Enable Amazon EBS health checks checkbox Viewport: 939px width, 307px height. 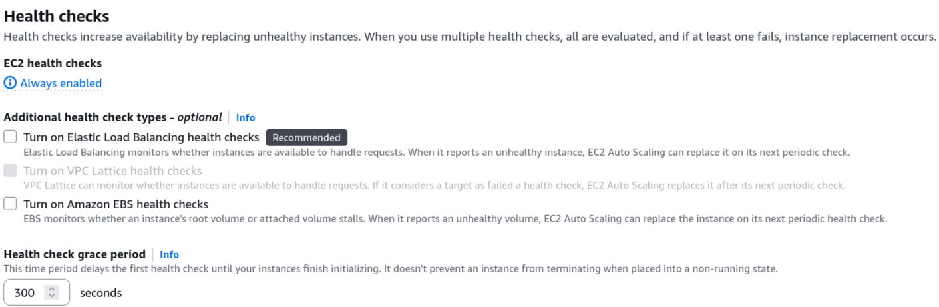click(10, 204)
